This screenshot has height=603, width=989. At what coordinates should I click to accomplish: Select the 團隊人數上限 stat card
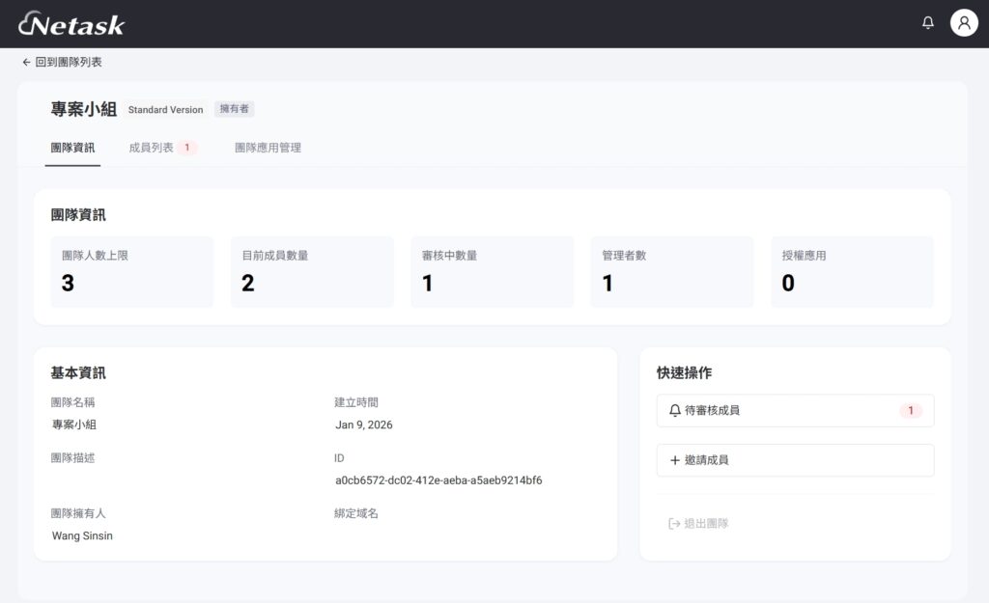coord(131,272)
